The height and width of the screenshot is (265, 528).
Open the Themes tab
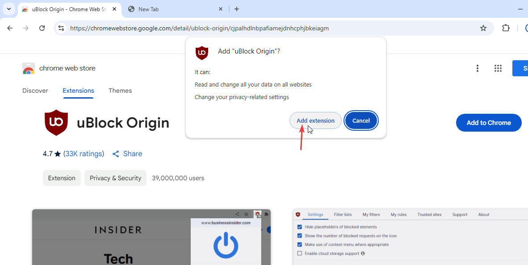pos(120,91)
